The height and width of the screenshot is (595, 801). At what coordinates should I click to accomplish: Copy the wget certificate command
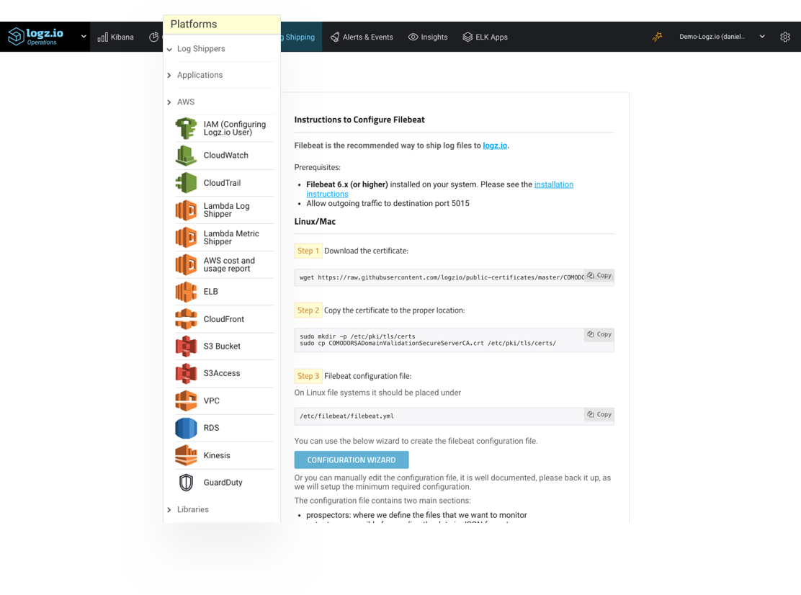(x=599, y=275)
